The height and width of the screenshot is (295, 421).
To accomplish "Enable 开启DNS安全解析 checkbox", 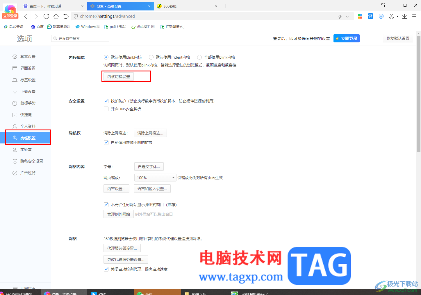I will pos(106,109).
